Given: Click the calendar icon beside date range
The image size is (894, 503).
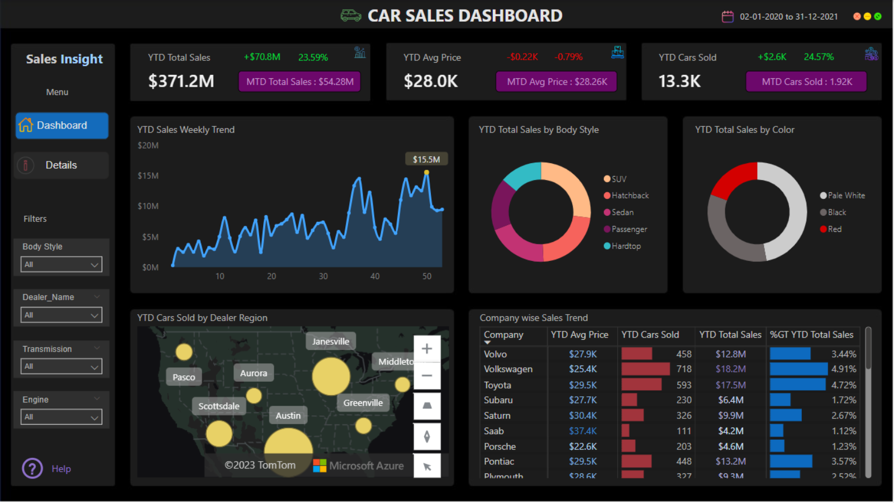Looking at the screenshot, I should coord(727,17).
